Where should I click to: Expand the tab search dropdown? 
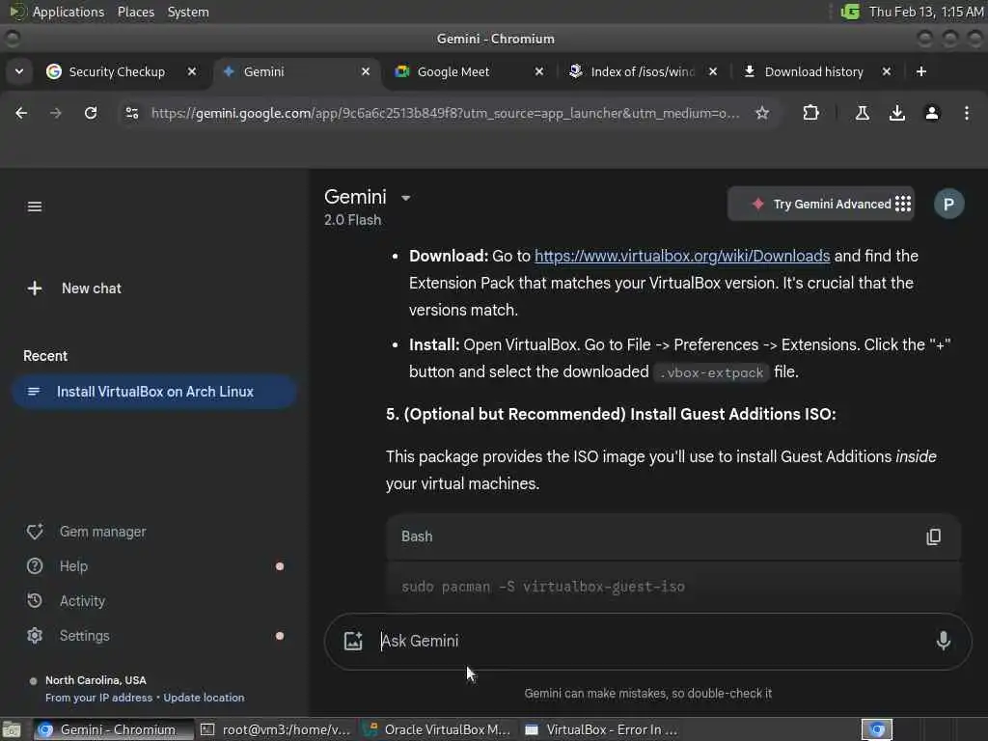(19, 71)
